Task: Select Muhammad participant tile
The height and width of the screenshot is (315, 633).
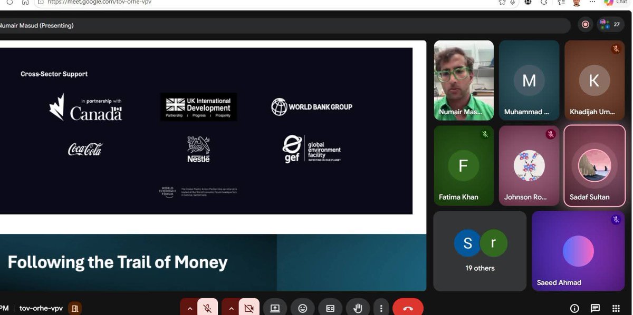Action: 529,80
